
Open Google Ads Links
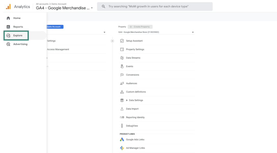point(135,139)
